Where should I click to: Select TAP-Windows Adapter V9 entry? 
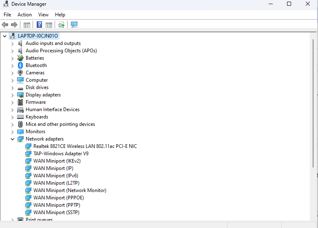click(61, 154)
